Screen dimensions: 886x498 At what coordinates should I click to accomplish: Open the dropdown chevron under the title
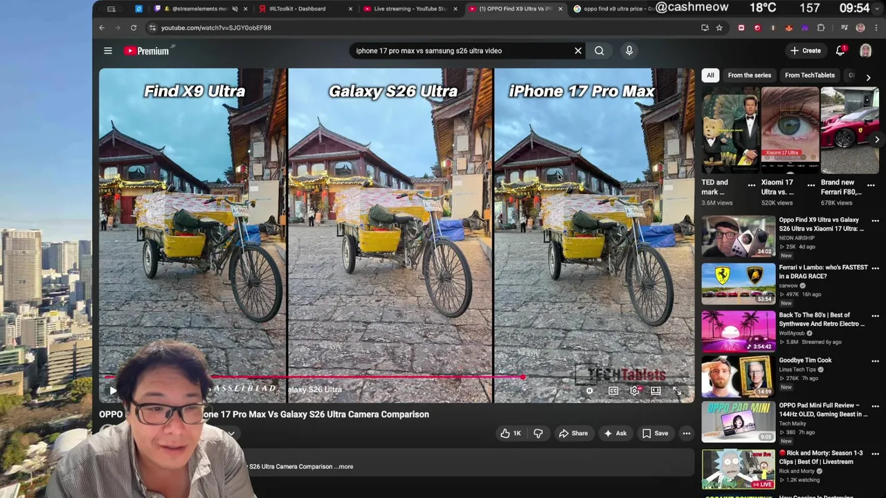pyautogui.click(x=231, y=434)
